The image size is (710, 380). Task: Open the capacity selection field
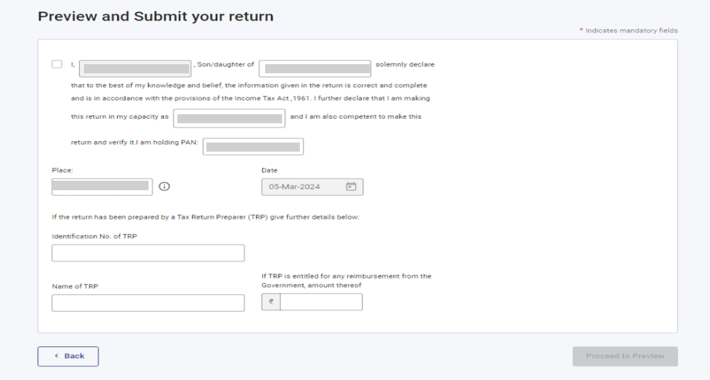(229, 118)
